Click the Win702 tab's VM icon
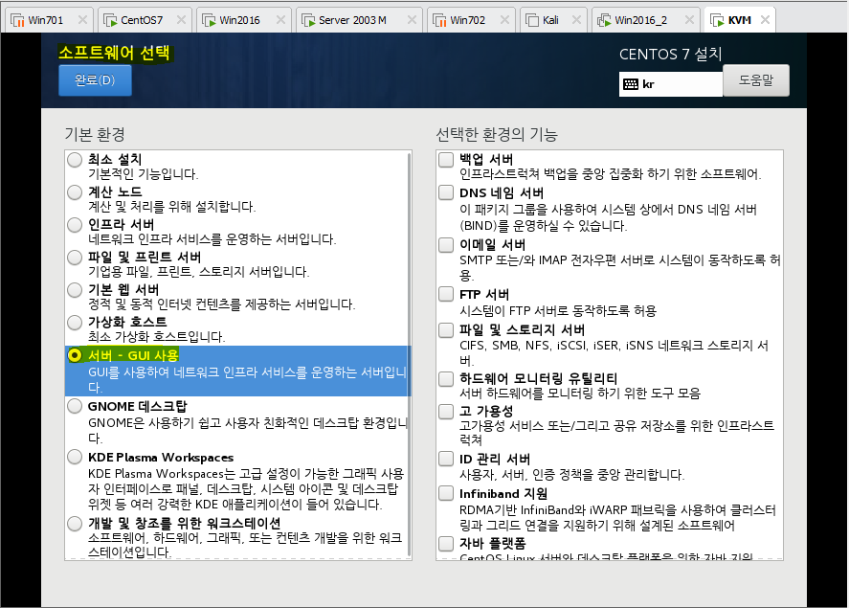Image resolution: width=849 pixels, height=608 pixels. [x=439, y=20]
